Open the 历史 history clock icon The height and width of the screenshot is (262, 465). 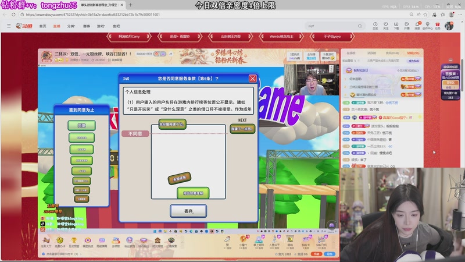pos(375,26)
